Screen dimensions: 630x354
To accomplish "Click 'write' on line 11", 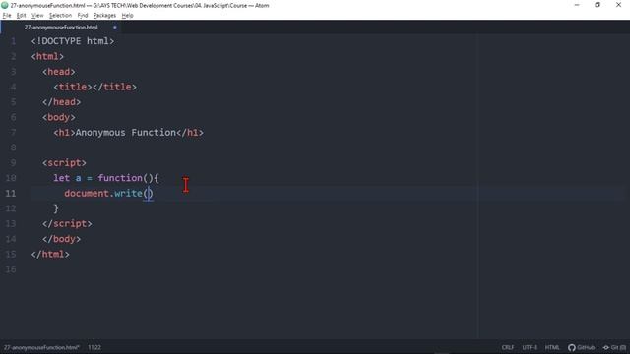I will (128, 193).
